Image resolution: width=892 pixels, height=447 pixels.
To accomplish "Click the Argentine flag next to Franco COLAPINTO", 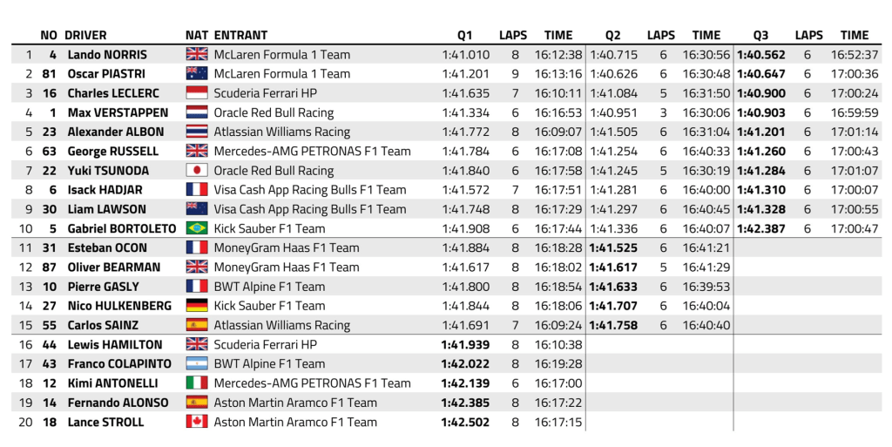I will [x=197, y=363].
